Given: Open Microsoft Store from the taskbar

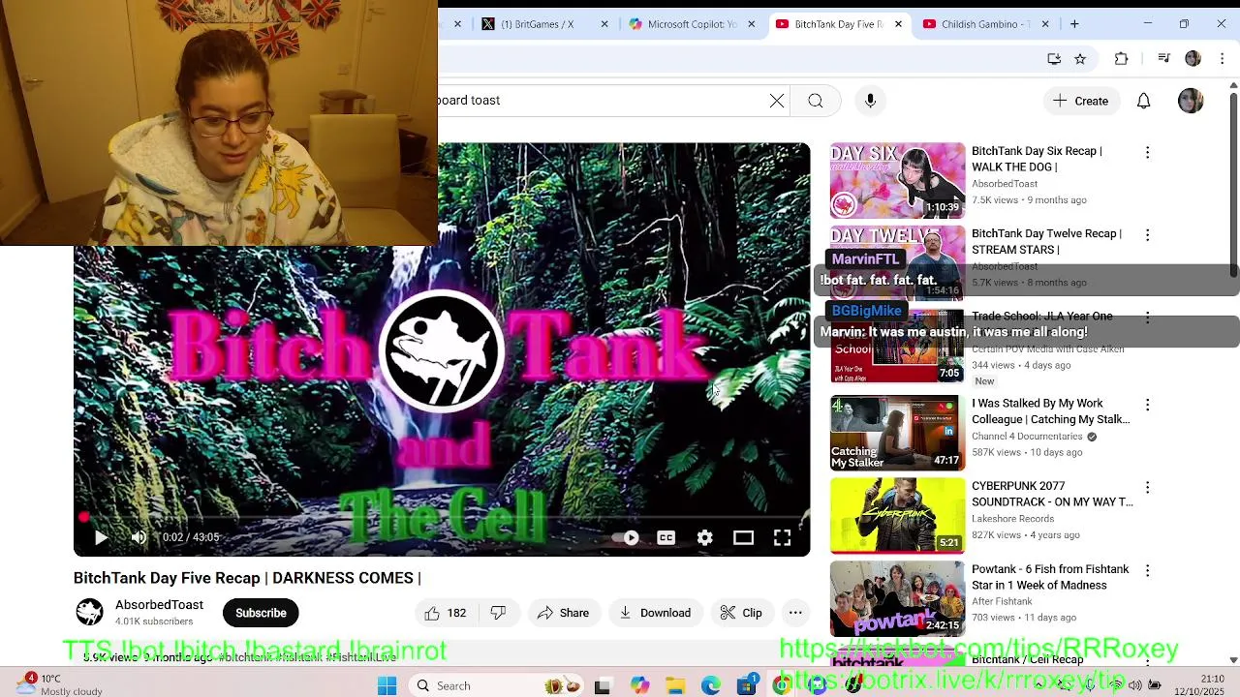Looking at the screenshot, I should pos(747,685).
